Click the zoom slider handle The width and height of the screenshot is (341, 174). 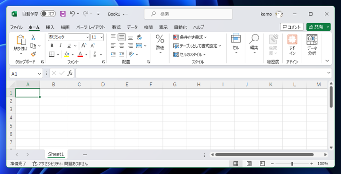292,164
